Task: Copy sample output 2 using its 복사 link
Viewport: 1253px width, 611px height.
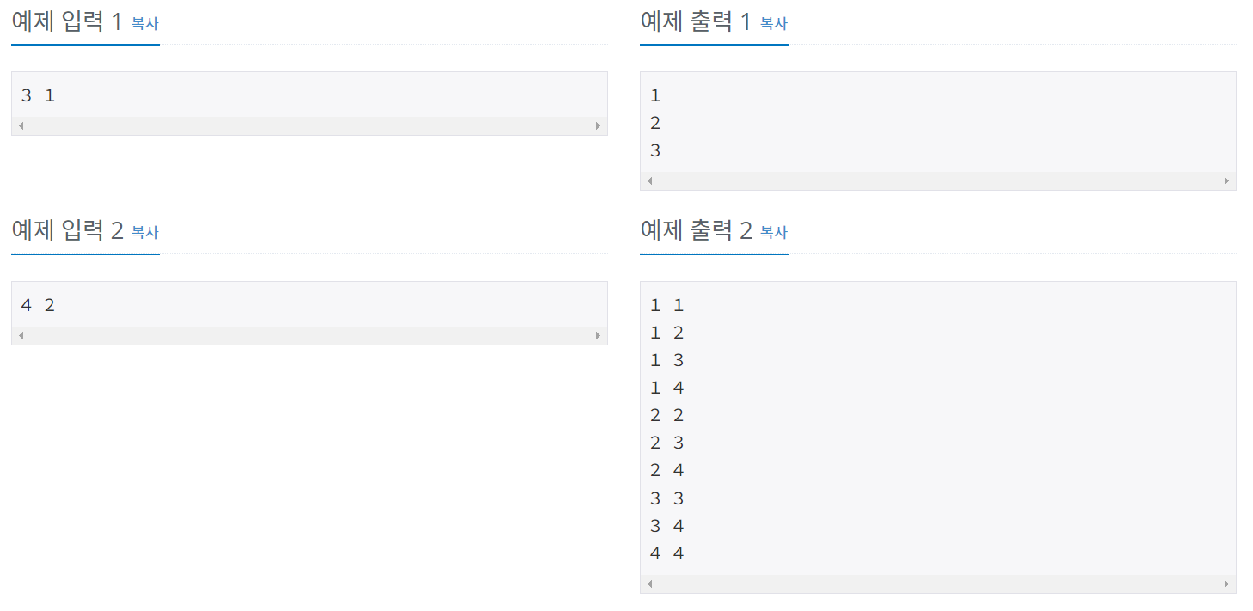Action: (x=775, y=233)
